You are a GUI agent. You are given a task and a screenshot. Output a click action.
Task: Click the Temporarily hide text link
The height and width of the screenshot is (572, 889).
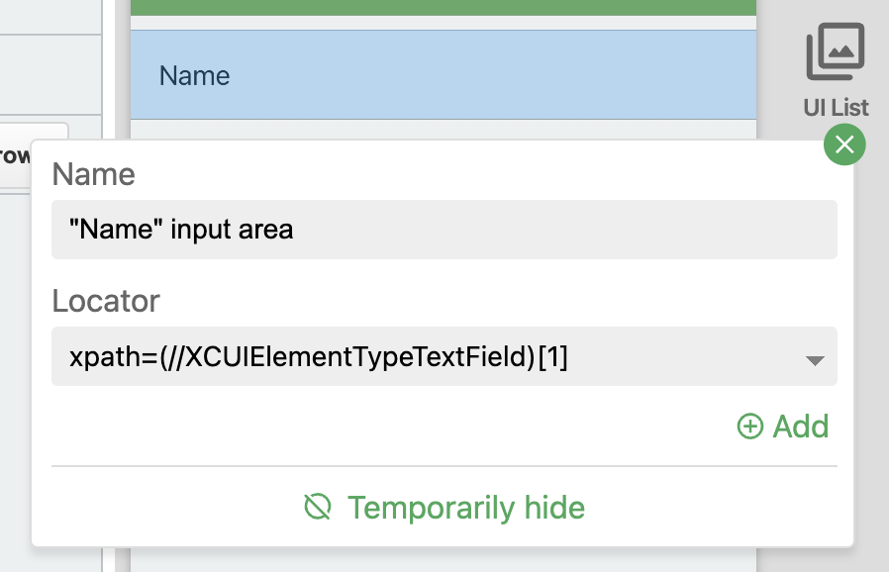[466, 508]
